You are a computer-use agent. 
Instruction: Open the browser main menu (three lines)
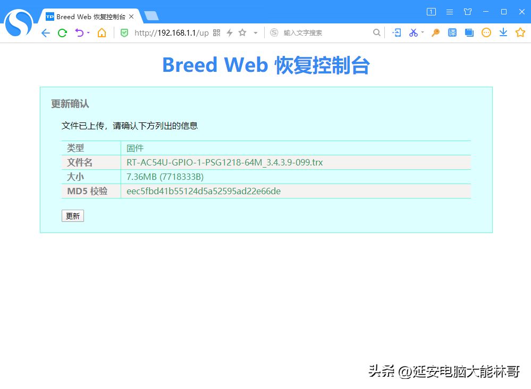(450, 12)
